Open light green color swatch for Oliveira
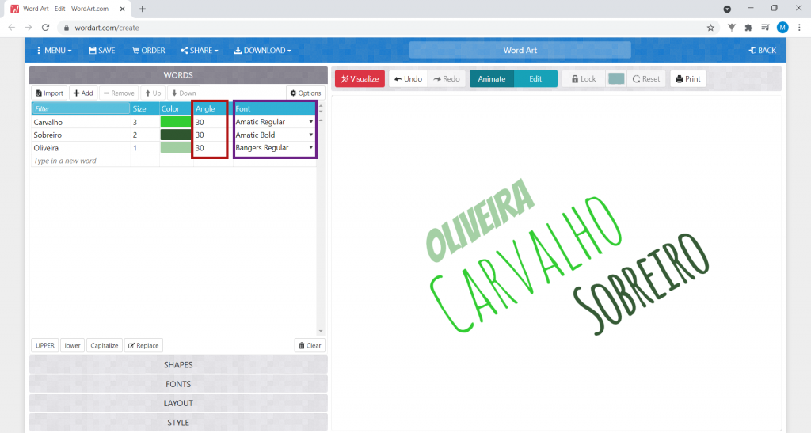Image resolution: width=811 pixels, height=433 pixels. pos(176,148)
